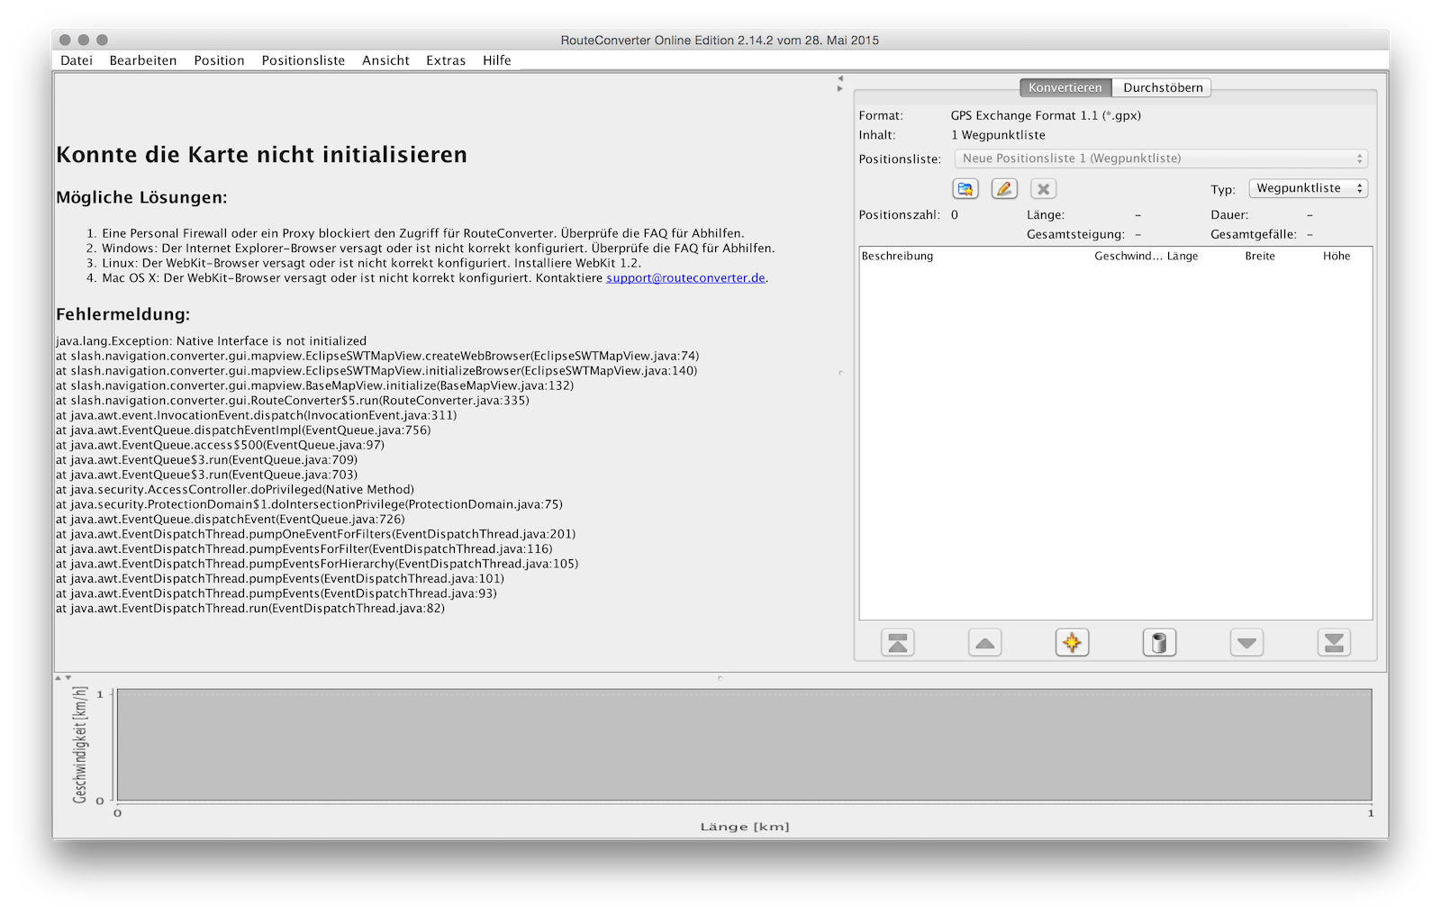
Task: Open the Typ Wegpunktliste dropdown
Action: (x=1308, y=188)
